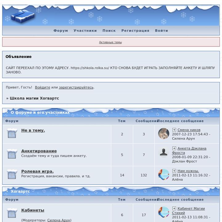Collapse the О форуме и его участниках category
This screenshot has width=222, height=222.
tap(7, 112)
